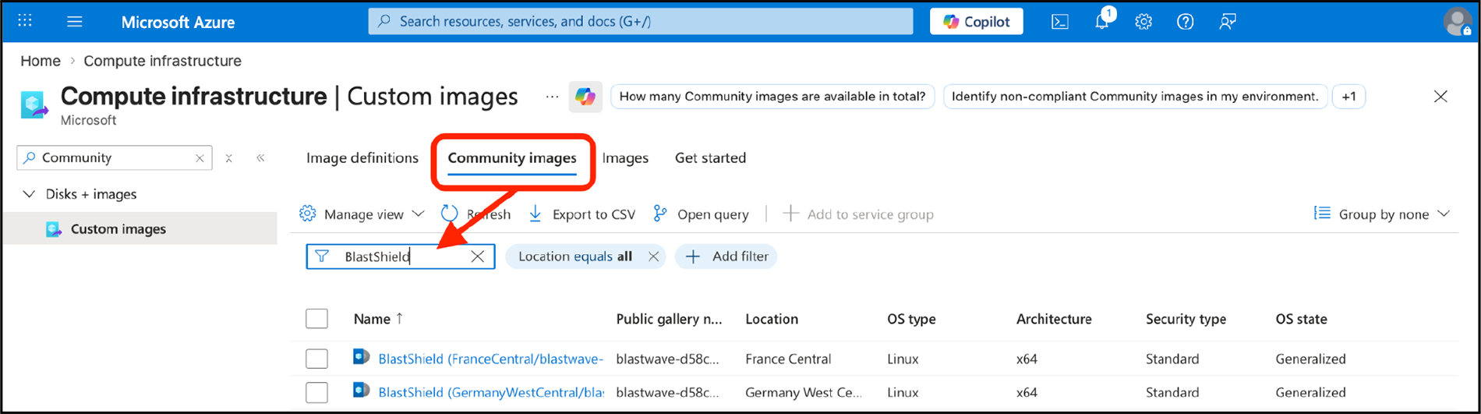Click the small x beside sidebar search

[x=228, y=158]
